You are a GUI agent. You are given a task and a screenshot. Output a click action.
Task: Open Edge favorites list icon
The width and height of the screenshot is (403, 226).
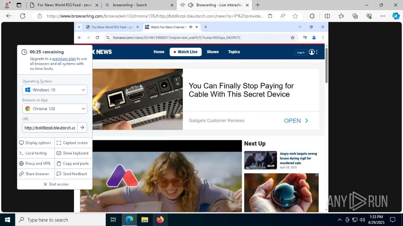(341, 16)
